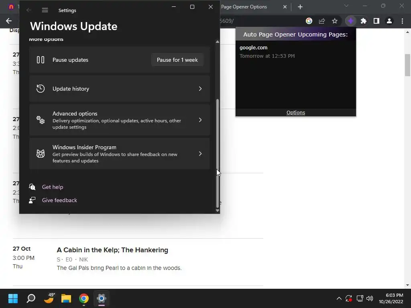Open the Chrome profile avatar
411x308 pixels.
(389, 21)
